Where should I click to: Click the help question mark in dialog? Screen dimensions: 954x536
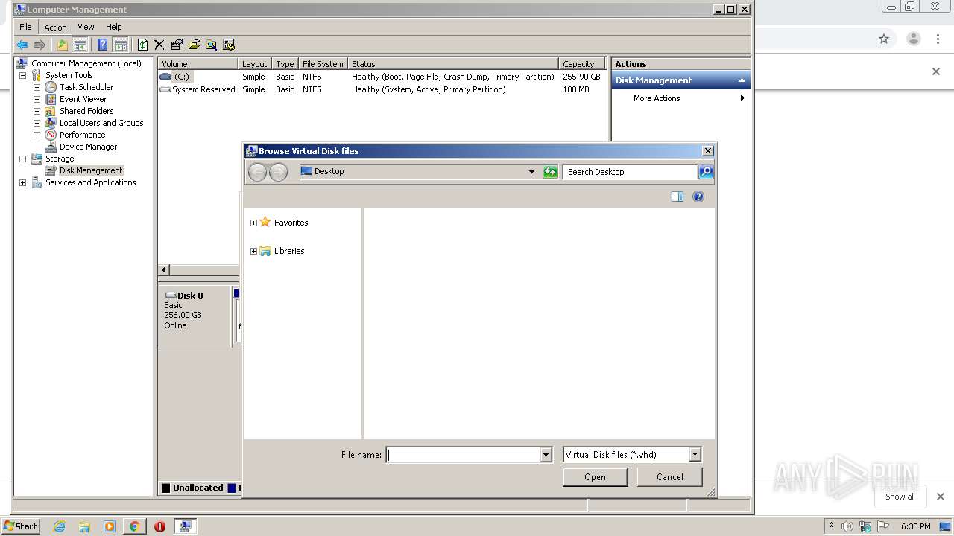coord(698,197)
